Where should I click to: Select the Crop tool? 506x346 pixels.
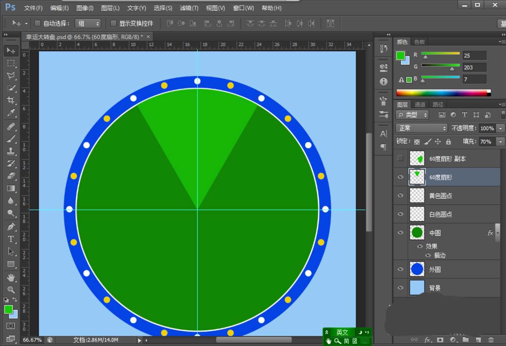tap(11, 100)
